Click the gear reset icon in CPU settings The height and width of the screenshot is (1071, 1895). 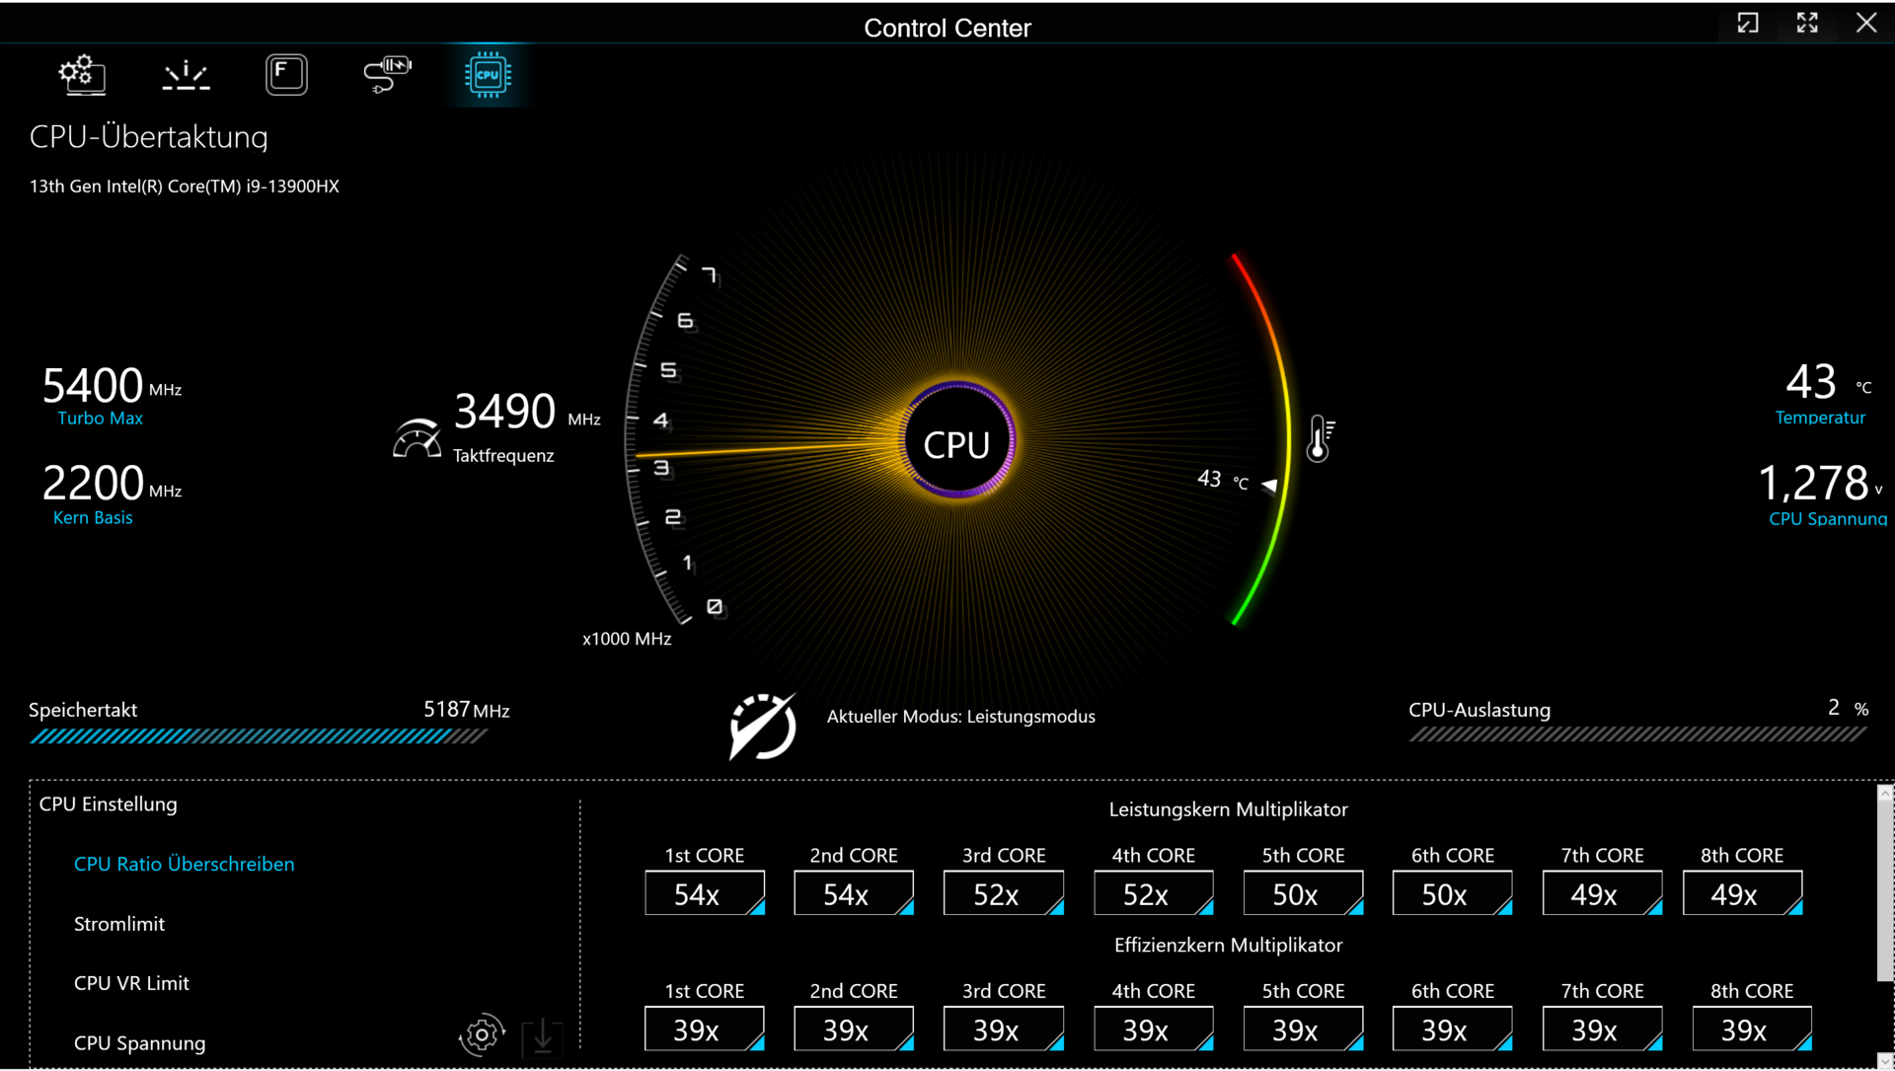click(x=482, y=1034)
